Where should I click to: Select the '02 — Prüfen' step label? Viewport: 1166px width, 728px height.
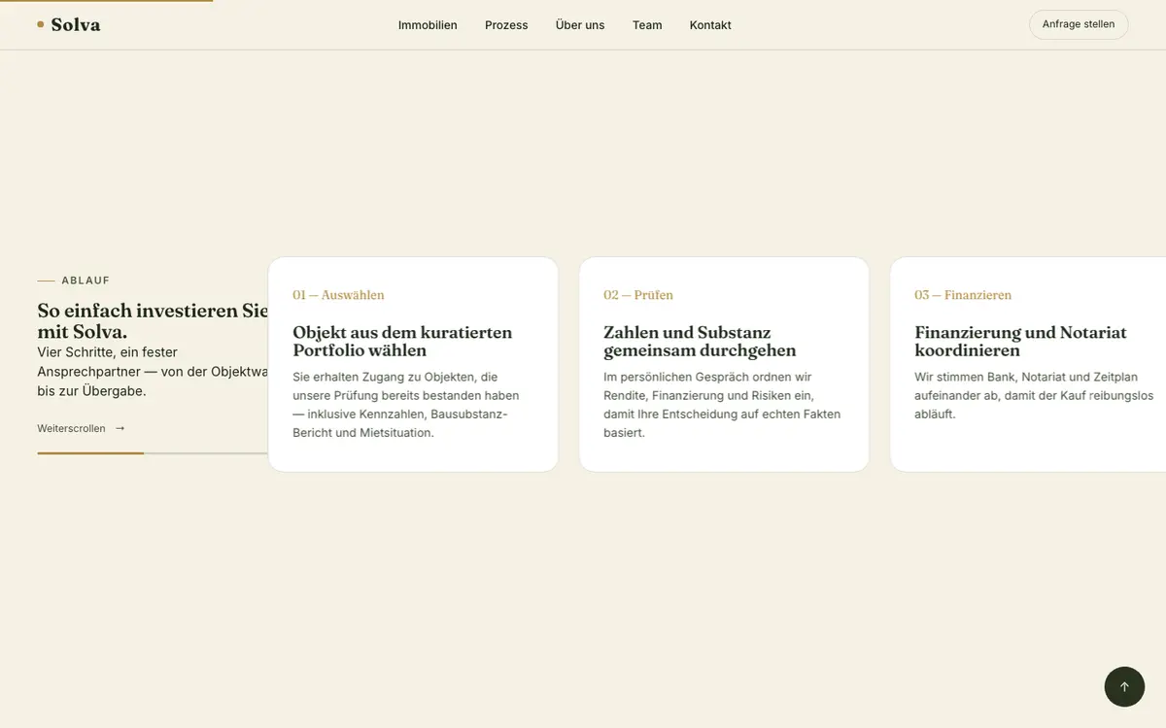(x=638, y=295)
